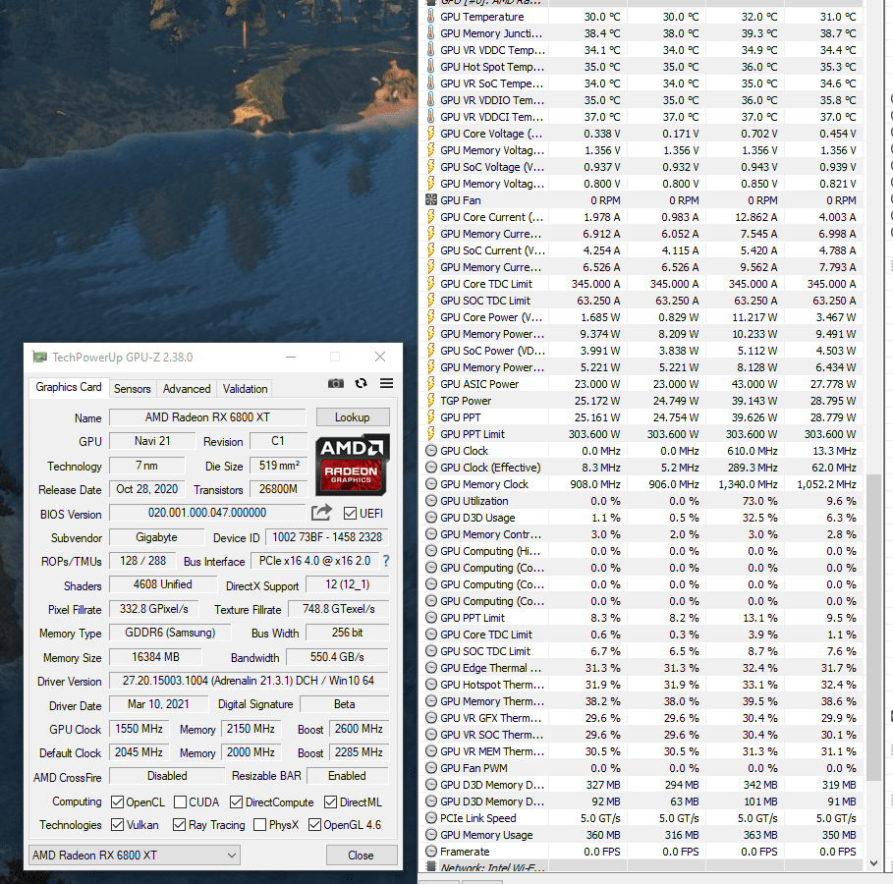Open the Advanced tab
This screenshot has width=893, height=884.
pyautogui.click(x=187, y=388)
